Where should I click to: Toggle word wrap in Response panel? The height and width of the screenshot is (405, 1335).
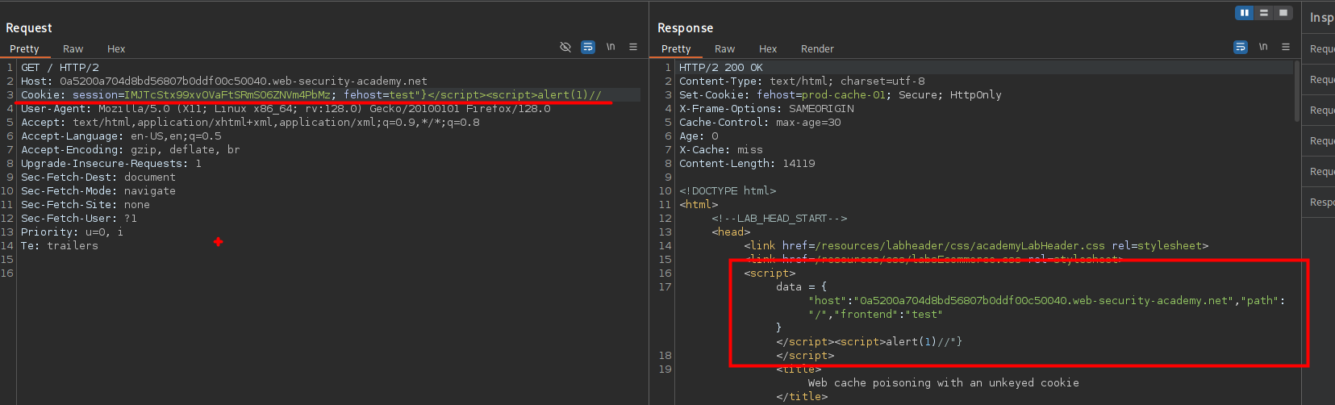(x=1241, y=48)
